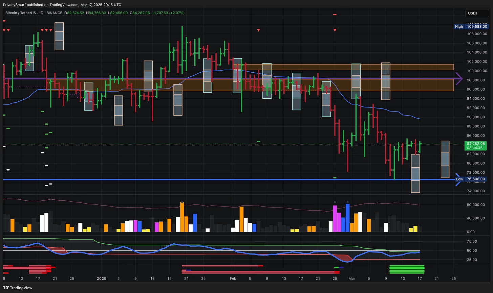This screenshot has height=293, width=493.
Task: Click the high value H84,756.83
Action: tap(96, 13)
